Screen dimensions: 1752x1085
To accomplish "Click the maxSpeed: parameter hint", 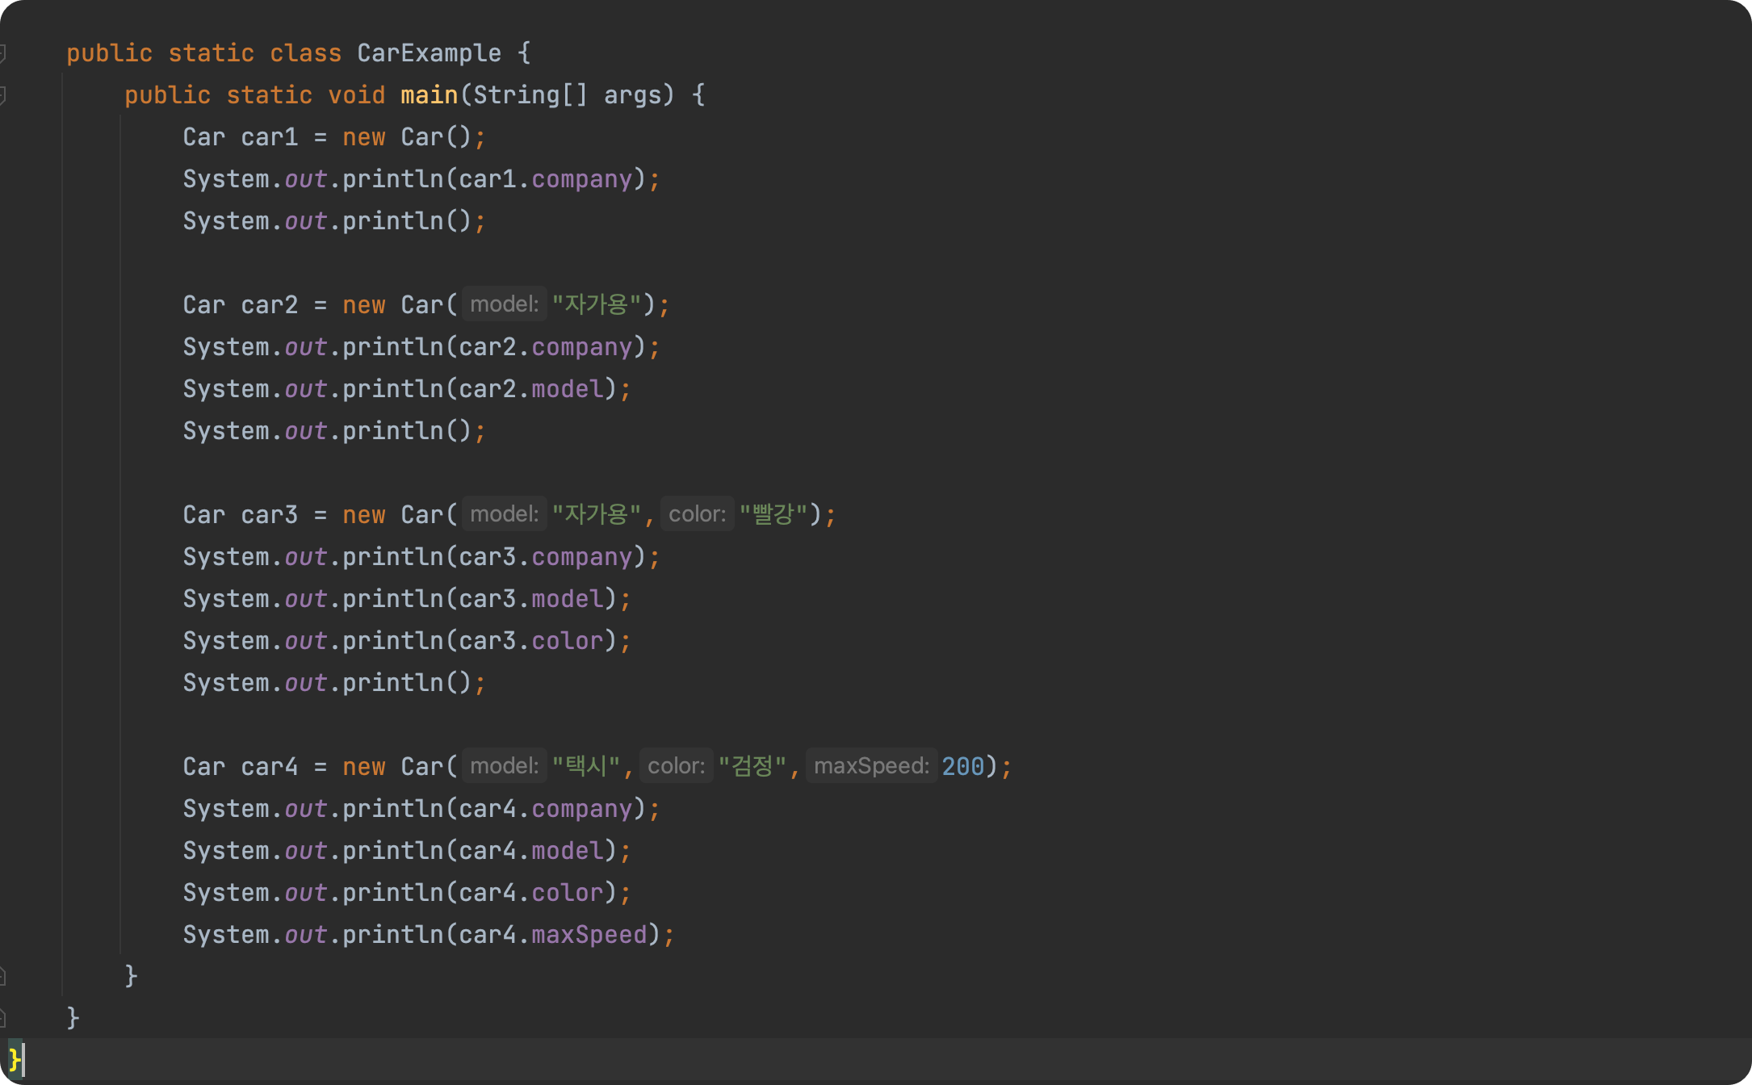I will [871, 766].
